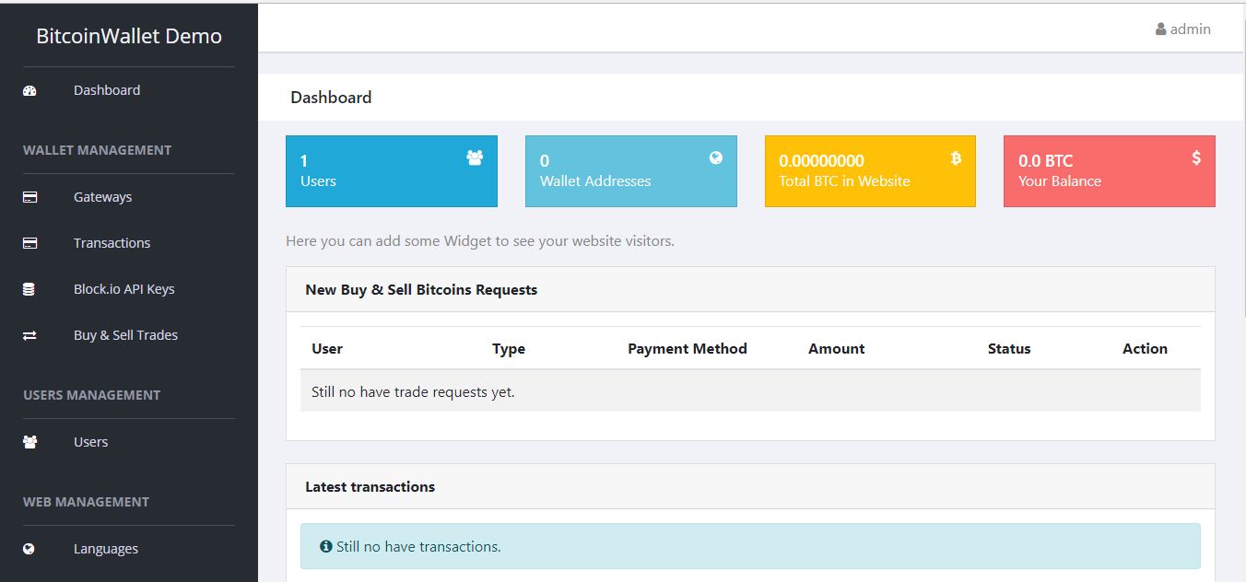The width and height of the screenshot is (1246, 582).
Task: Click the users icon on blue Users tile
Action: (x=475, y=158)
